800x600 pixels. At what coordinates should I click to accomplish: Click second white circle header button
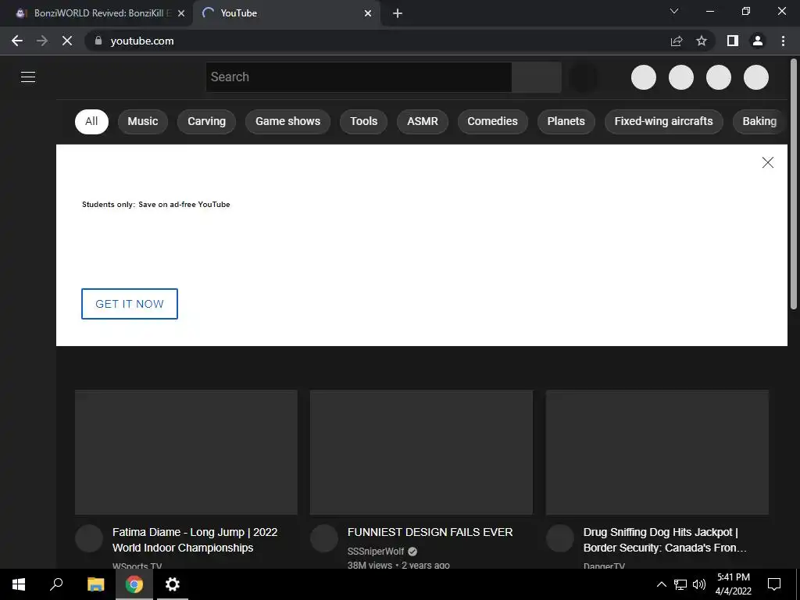point(681,77)
